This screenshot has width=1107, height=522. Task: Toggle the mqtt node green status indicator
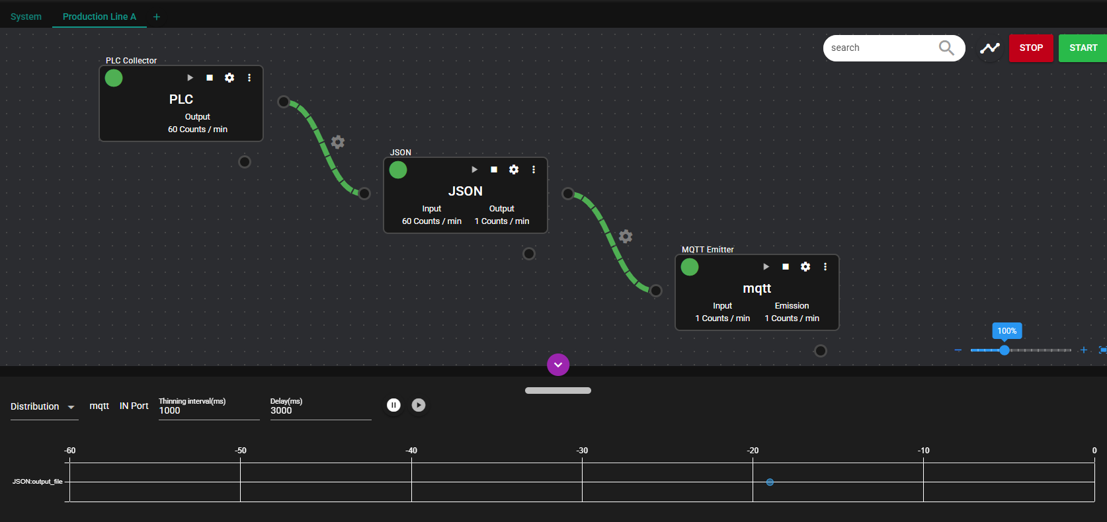pyautogui.click(x=690, y=267)
